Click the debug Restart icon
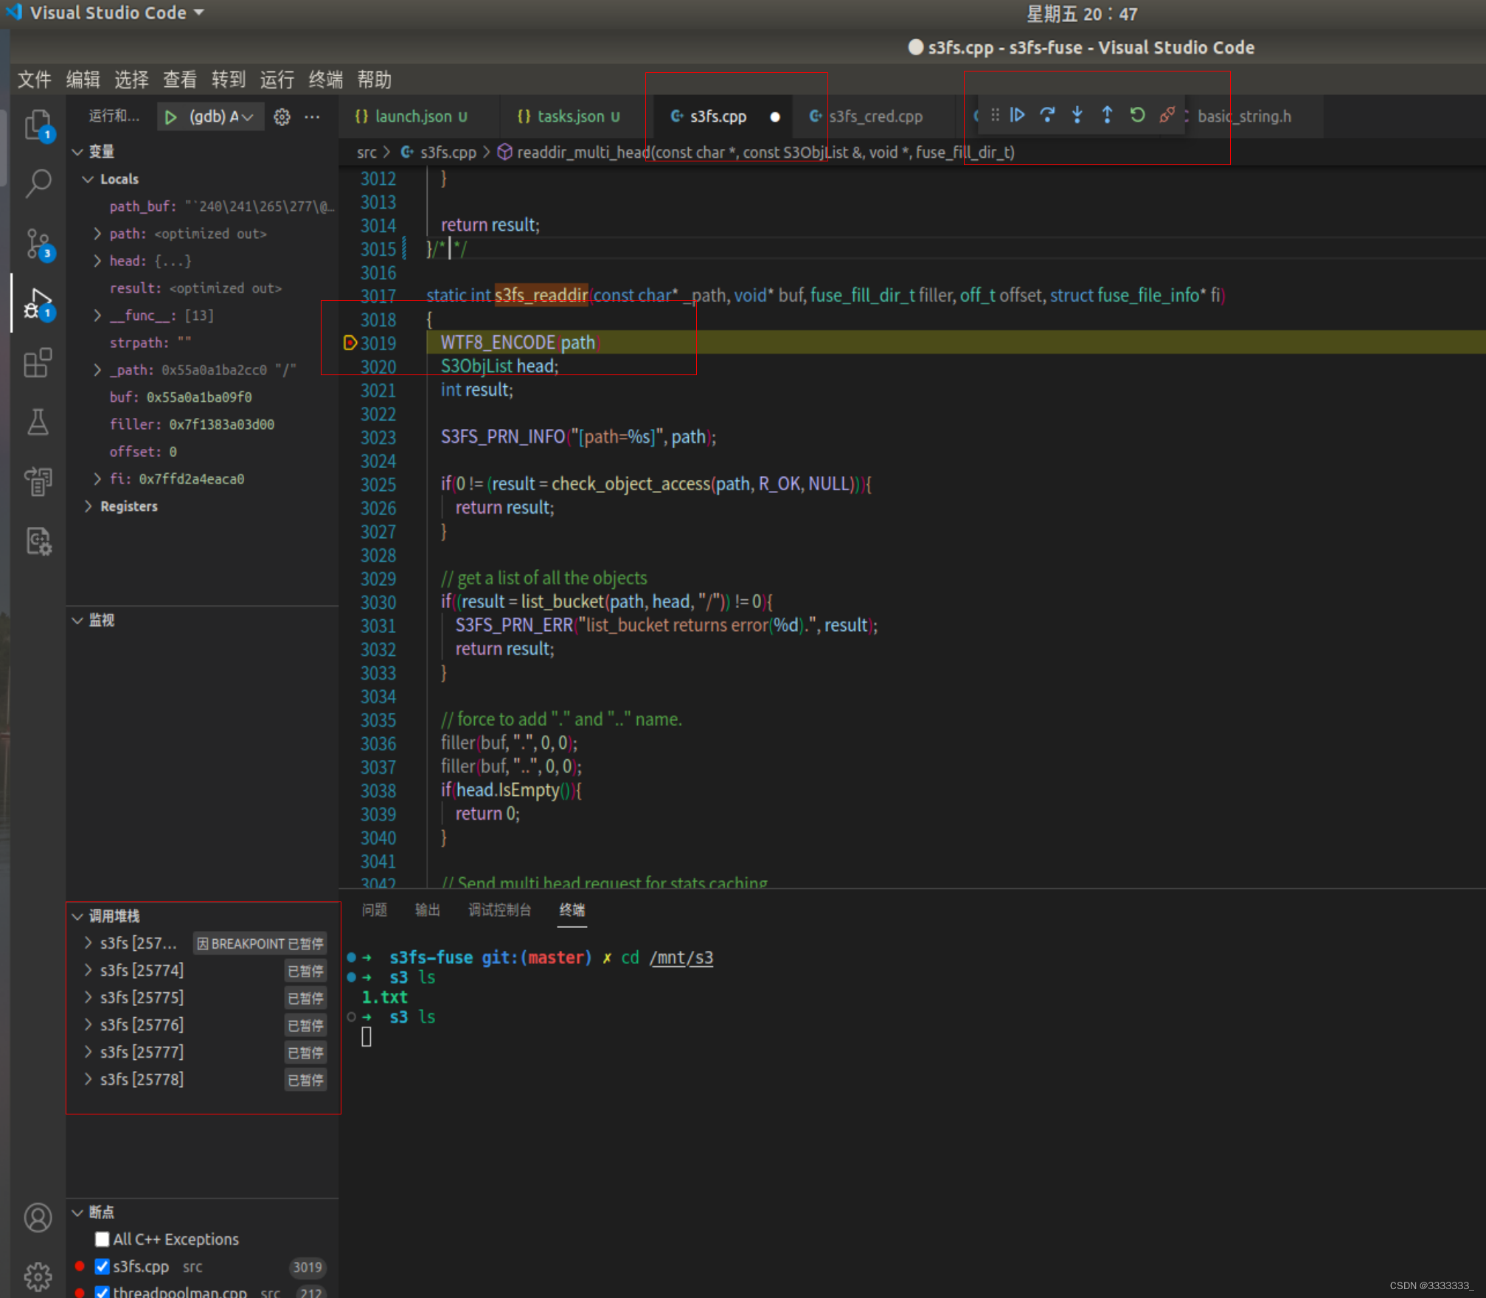The height and width of the screenshot is (1298, 1486). pyautogui.click(x=1137, y=115)
